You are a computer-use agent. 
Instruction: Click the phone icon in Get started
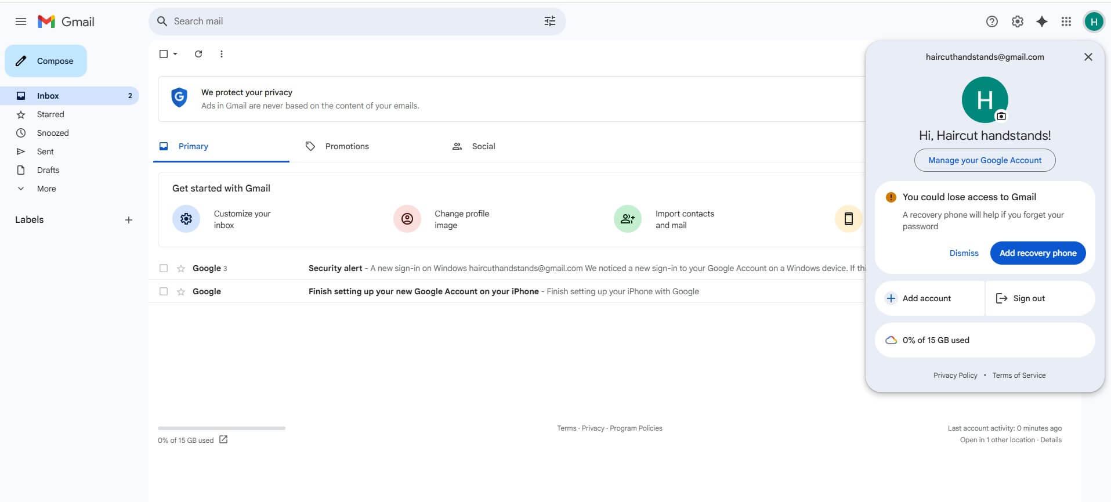pyautogui.click(x=848, y=219)
